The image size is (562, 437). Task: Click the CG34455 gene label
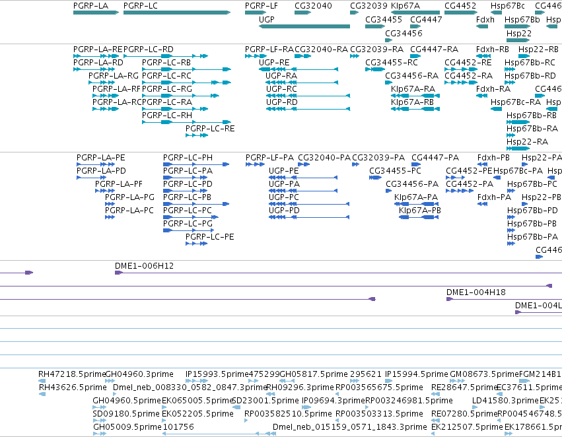click(x=384, y=20)
